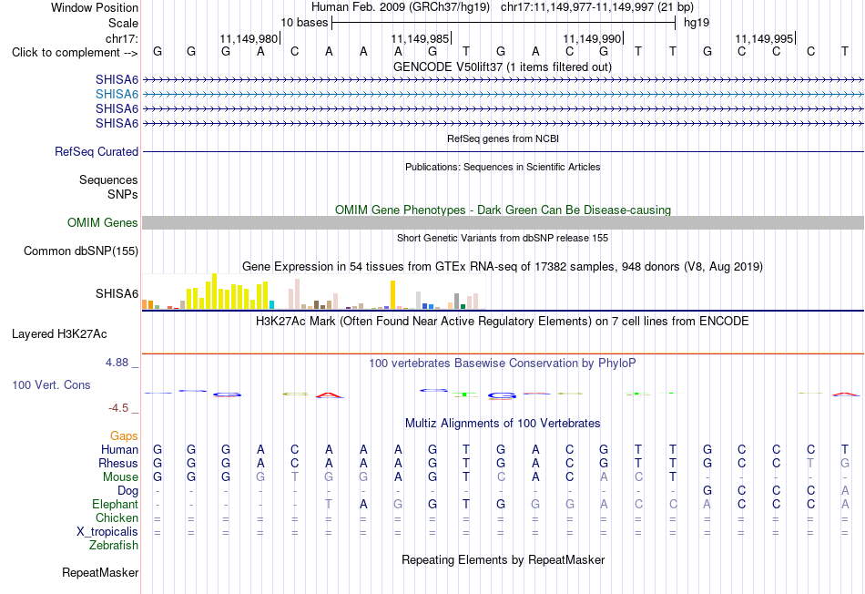Viewport: 865px width, 594px height.
Task: Open '100 vertebrates Basewise Conservation by PhyloP' title
Action: click(503, 364)
